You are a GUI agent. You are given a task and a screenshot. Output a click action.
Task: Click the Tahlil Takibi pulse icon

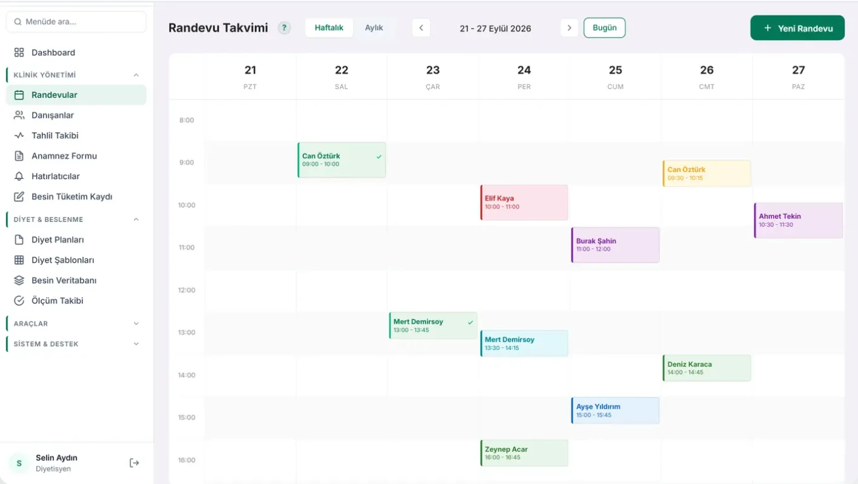tap(19, 136)
